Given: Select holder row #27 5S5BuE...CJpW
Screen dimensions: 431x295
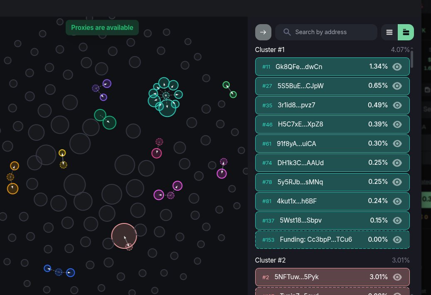Looking at the screenshot, I should 332,86.
